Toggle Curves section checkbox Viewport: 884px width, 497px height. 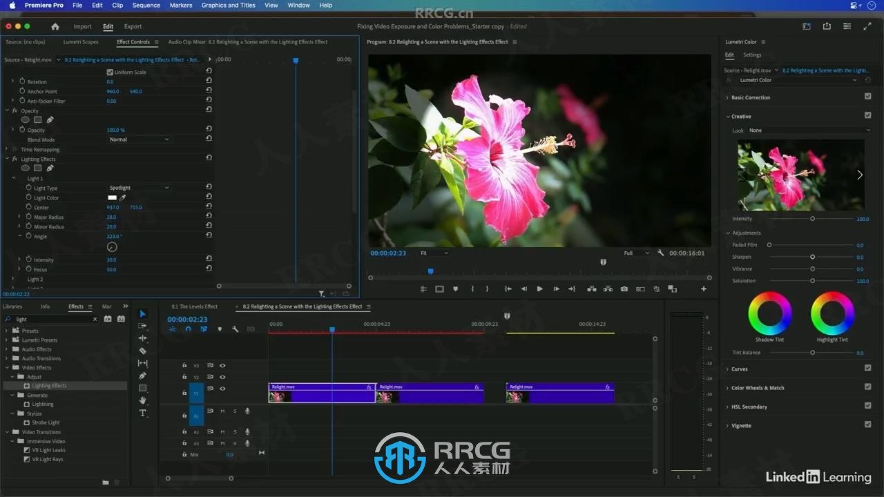867,368
